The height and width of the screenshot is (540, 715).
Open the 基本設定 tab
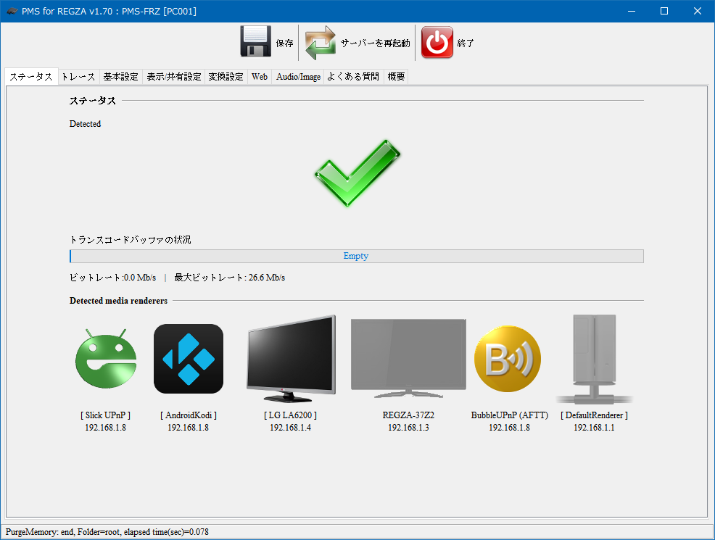(120, 77)
